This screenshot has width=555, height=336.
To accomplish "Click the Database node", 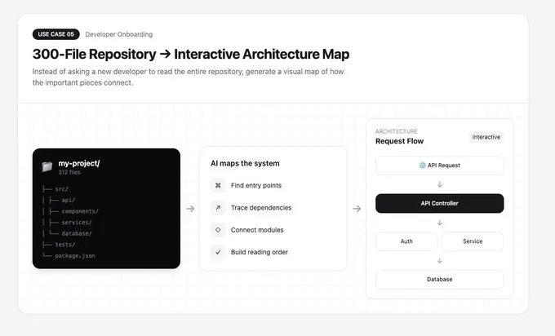I will [440, 280].
